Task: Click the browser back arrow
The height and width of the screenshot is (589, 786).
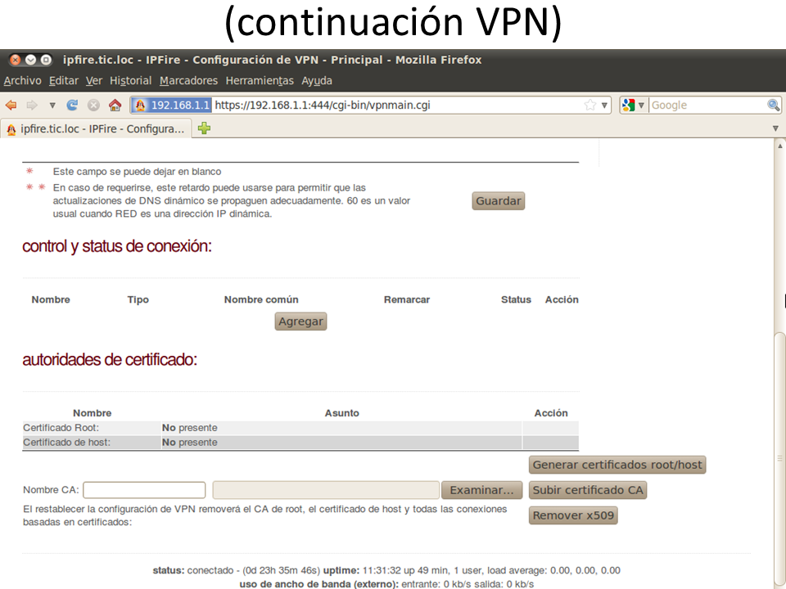Action: coord(11,105)
